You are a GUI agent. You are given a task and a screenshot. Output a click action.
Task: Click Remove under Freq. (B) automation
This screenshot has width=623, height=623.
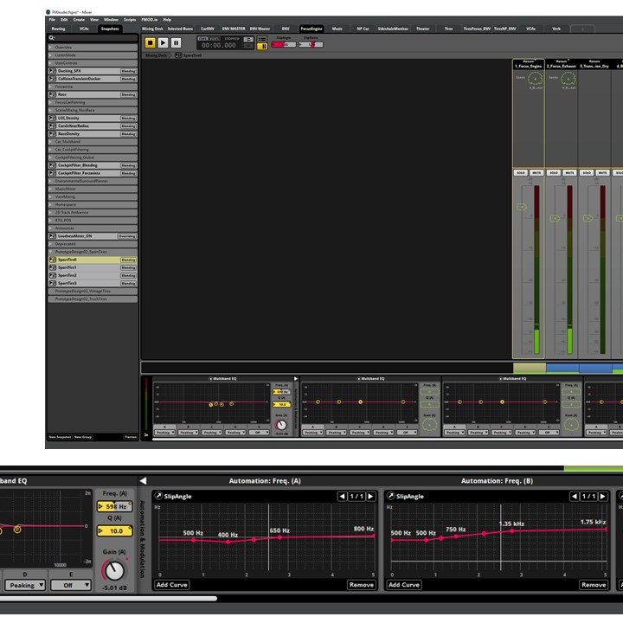pos(593,585)
